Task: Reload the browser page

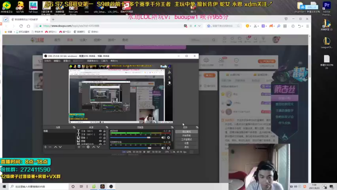Action: (x=21, y=26)
